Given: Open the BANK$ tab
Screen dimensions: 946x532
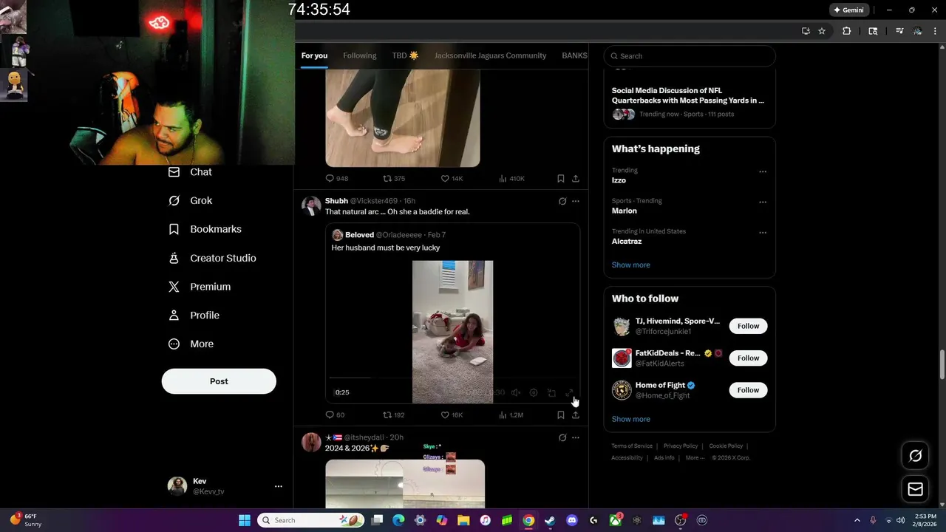Looking at the screenshot, I should [x=574, y=55].
